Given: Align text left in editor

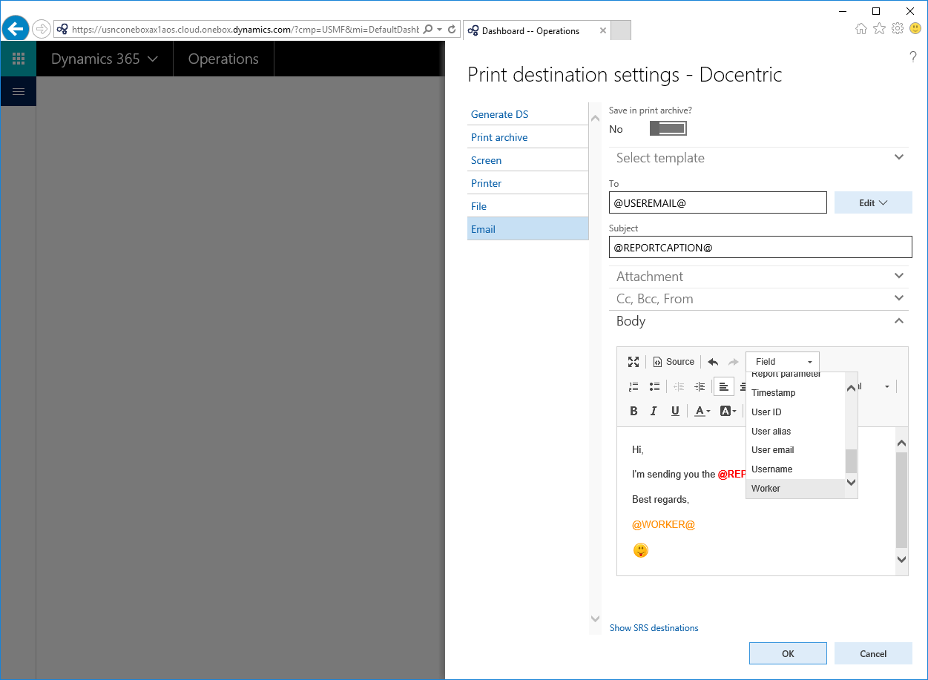Looking at the screenshot, I should 724,386.
